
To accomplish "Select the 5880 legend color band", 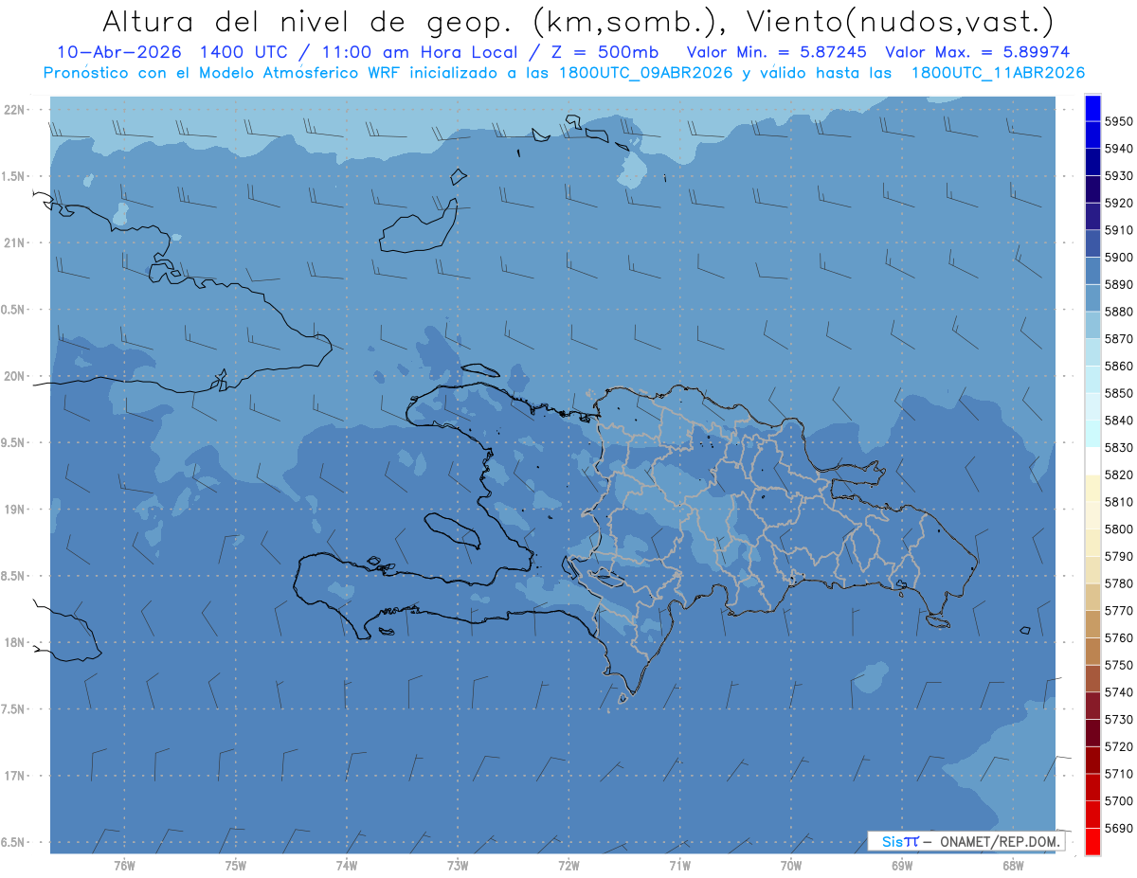I will [x=1092, y=297].
